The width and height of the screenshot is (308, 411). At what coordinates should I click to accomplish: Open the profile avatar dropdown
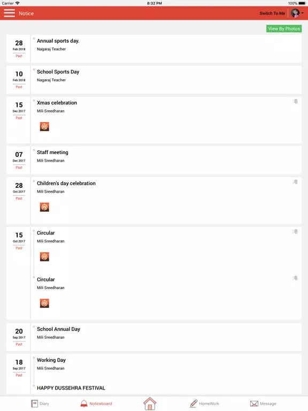pos(295,13)
